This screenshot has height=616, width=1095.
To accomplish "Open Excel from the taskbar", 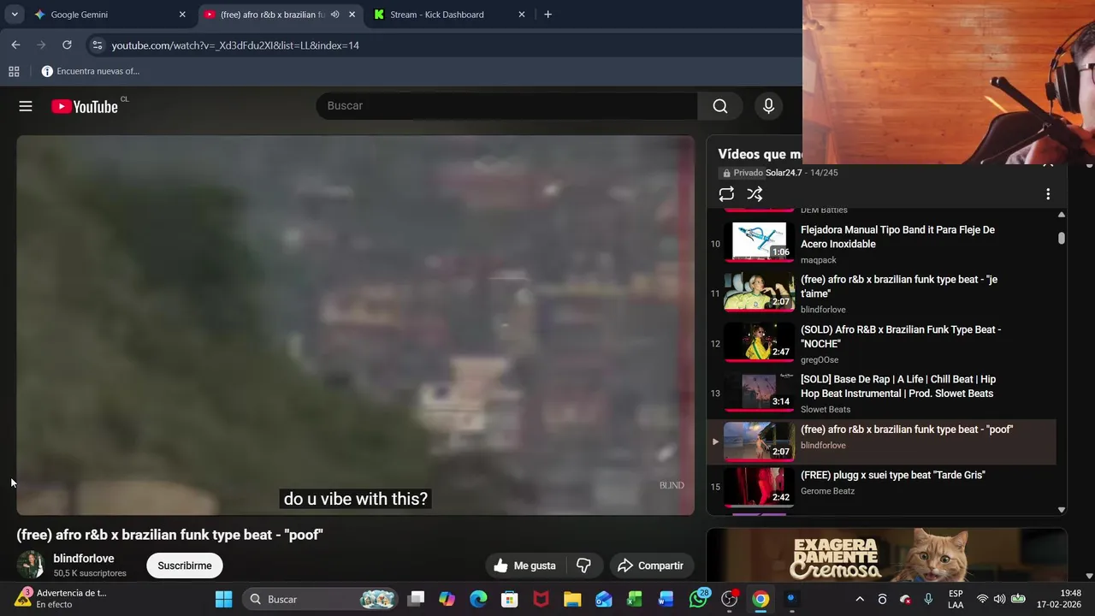I will point(635,599).
